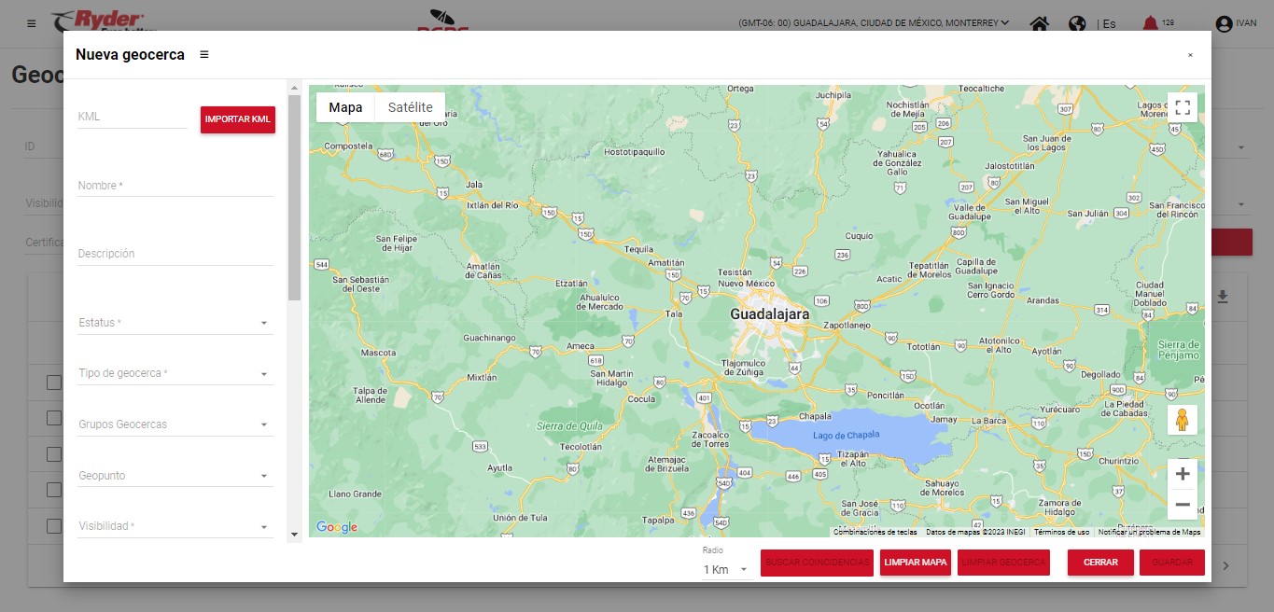Open the IVAN user profile icon
Image resolution: width=1274 pixels, height=612 pixels.
[x=1224, y=23]
